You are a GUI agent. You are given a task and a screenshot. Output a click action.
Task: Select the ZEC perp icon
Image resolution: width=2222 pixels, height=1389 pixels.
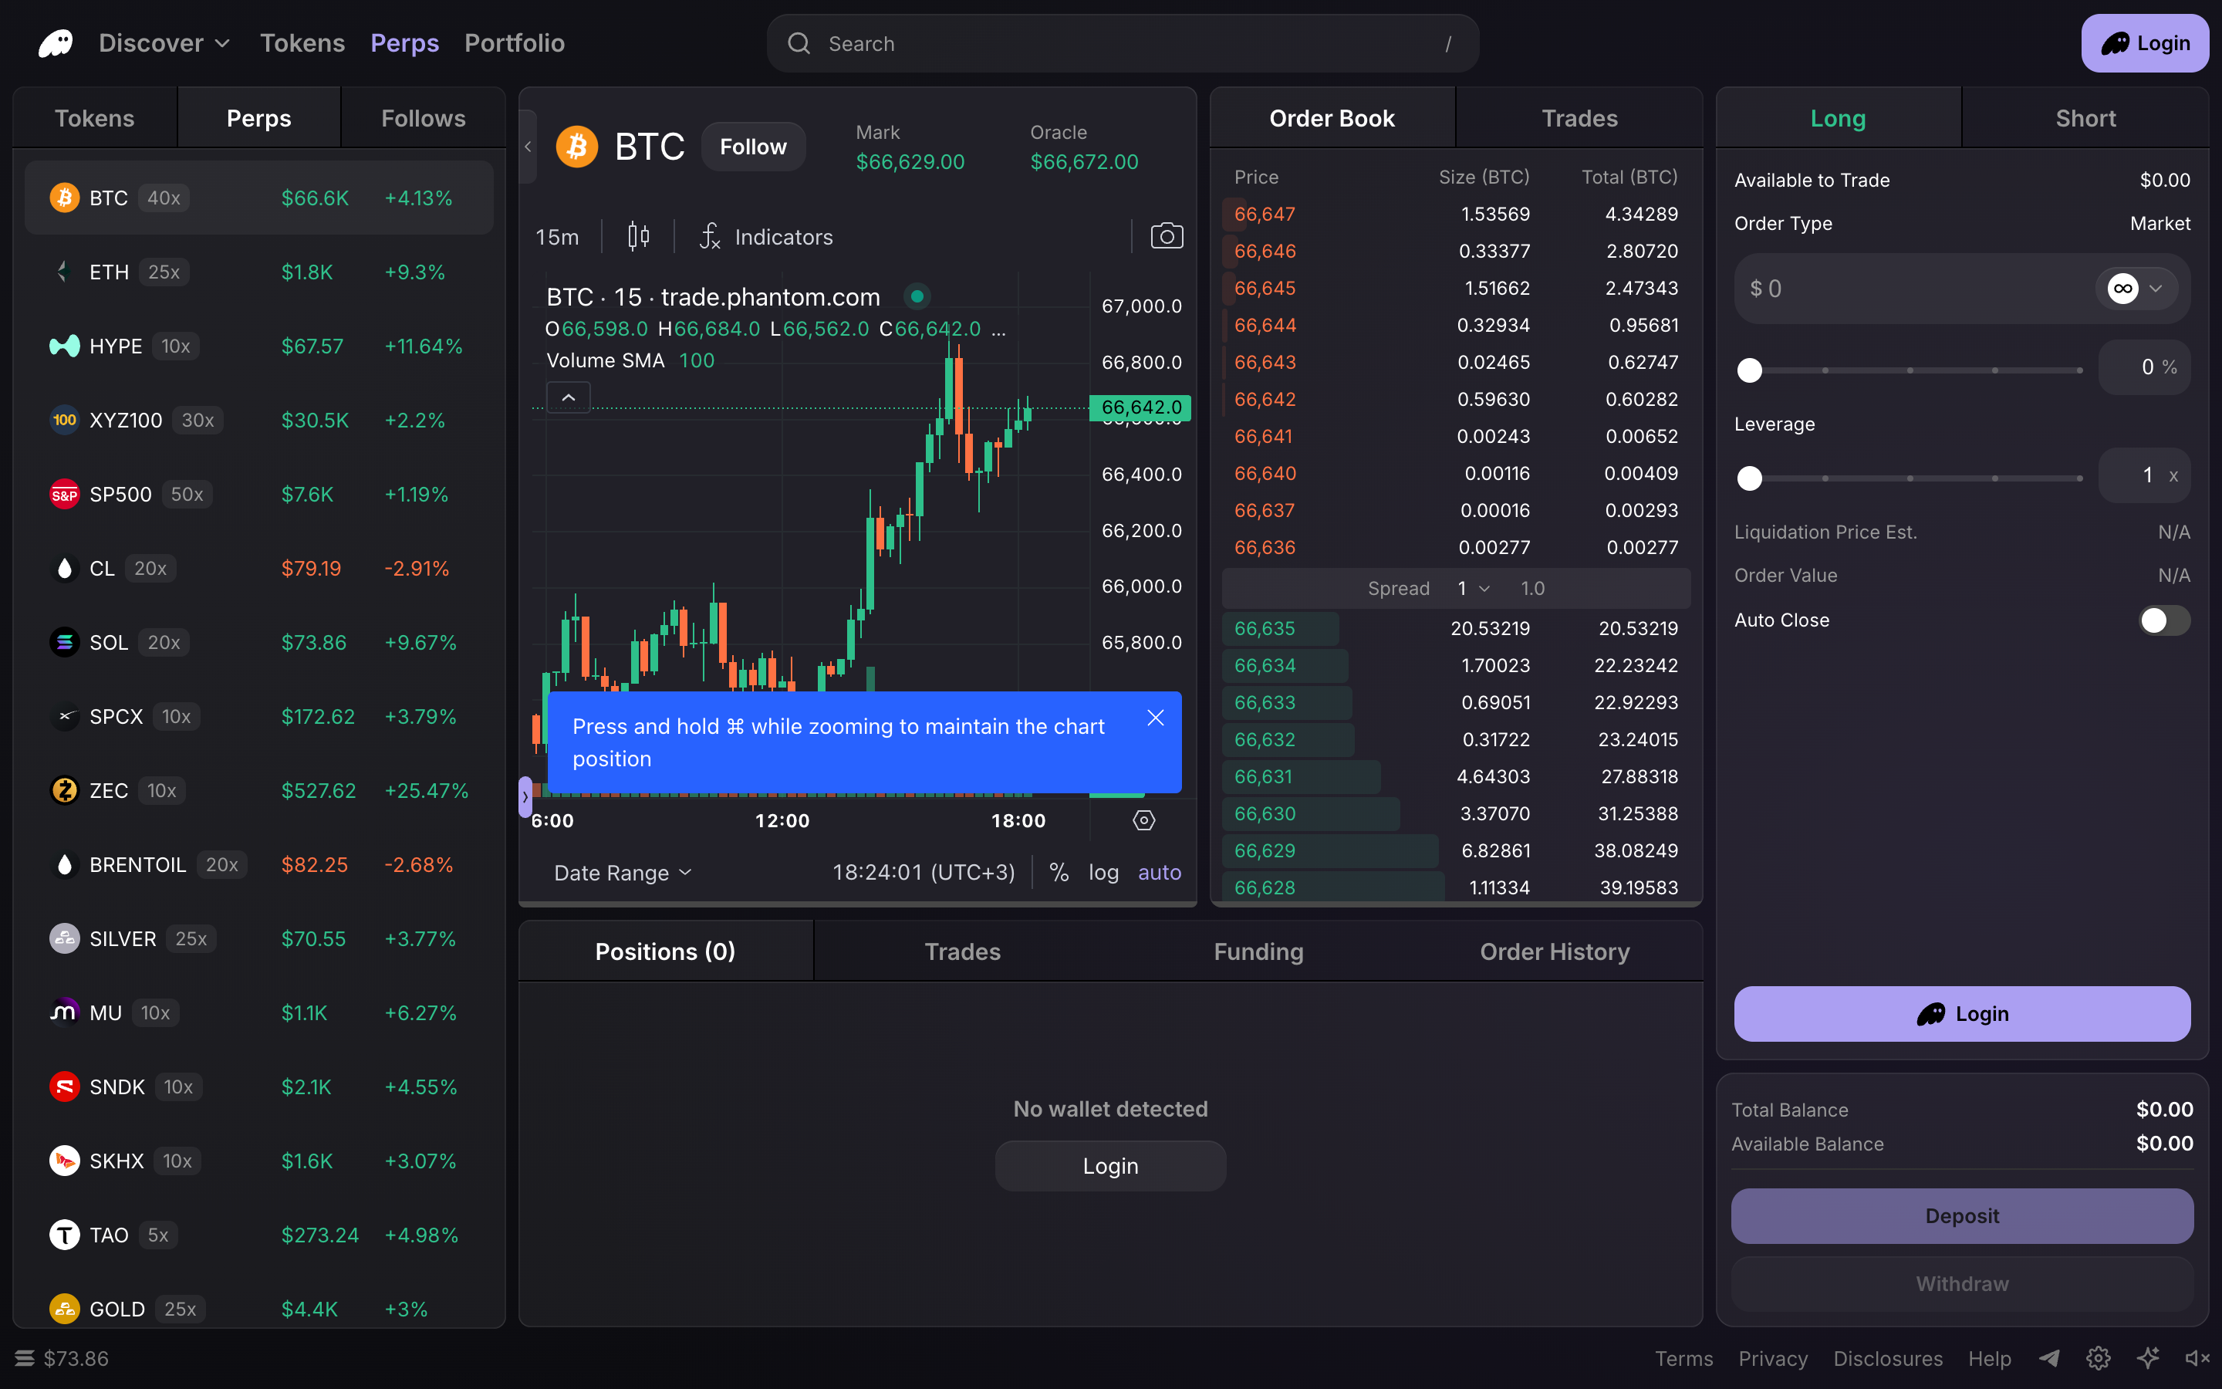[x=63, y=790]
